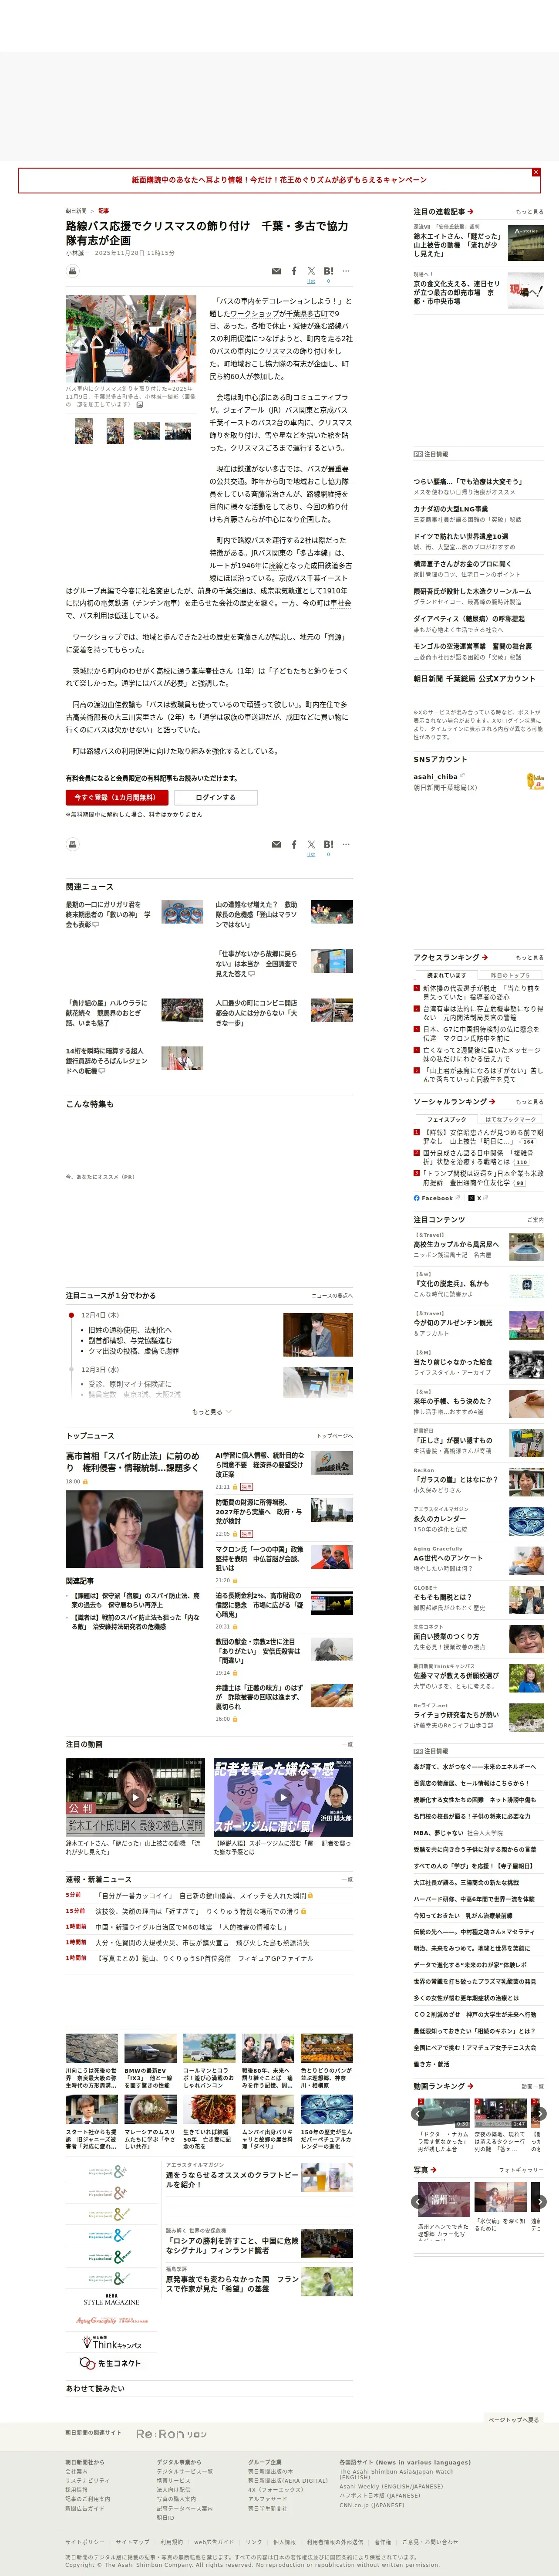This screenshot has height=2576, width=559.
Task: Open もっと見る for ソーシャルランキング
Action: tap(529, 1102)
